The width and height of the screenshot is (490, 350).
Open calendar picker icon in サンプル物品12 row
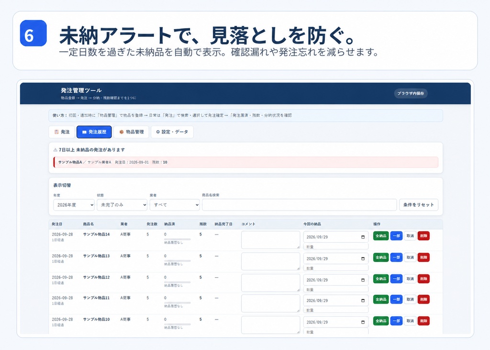363,280
